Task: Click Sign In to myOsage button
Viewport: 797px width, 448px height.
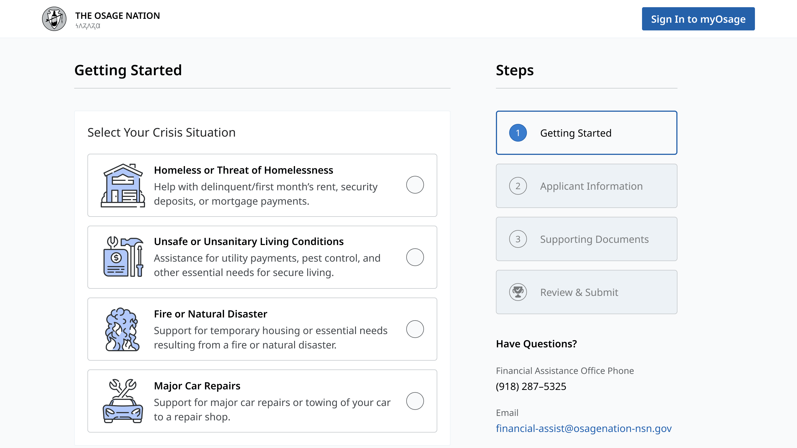Action: point(698,19)
